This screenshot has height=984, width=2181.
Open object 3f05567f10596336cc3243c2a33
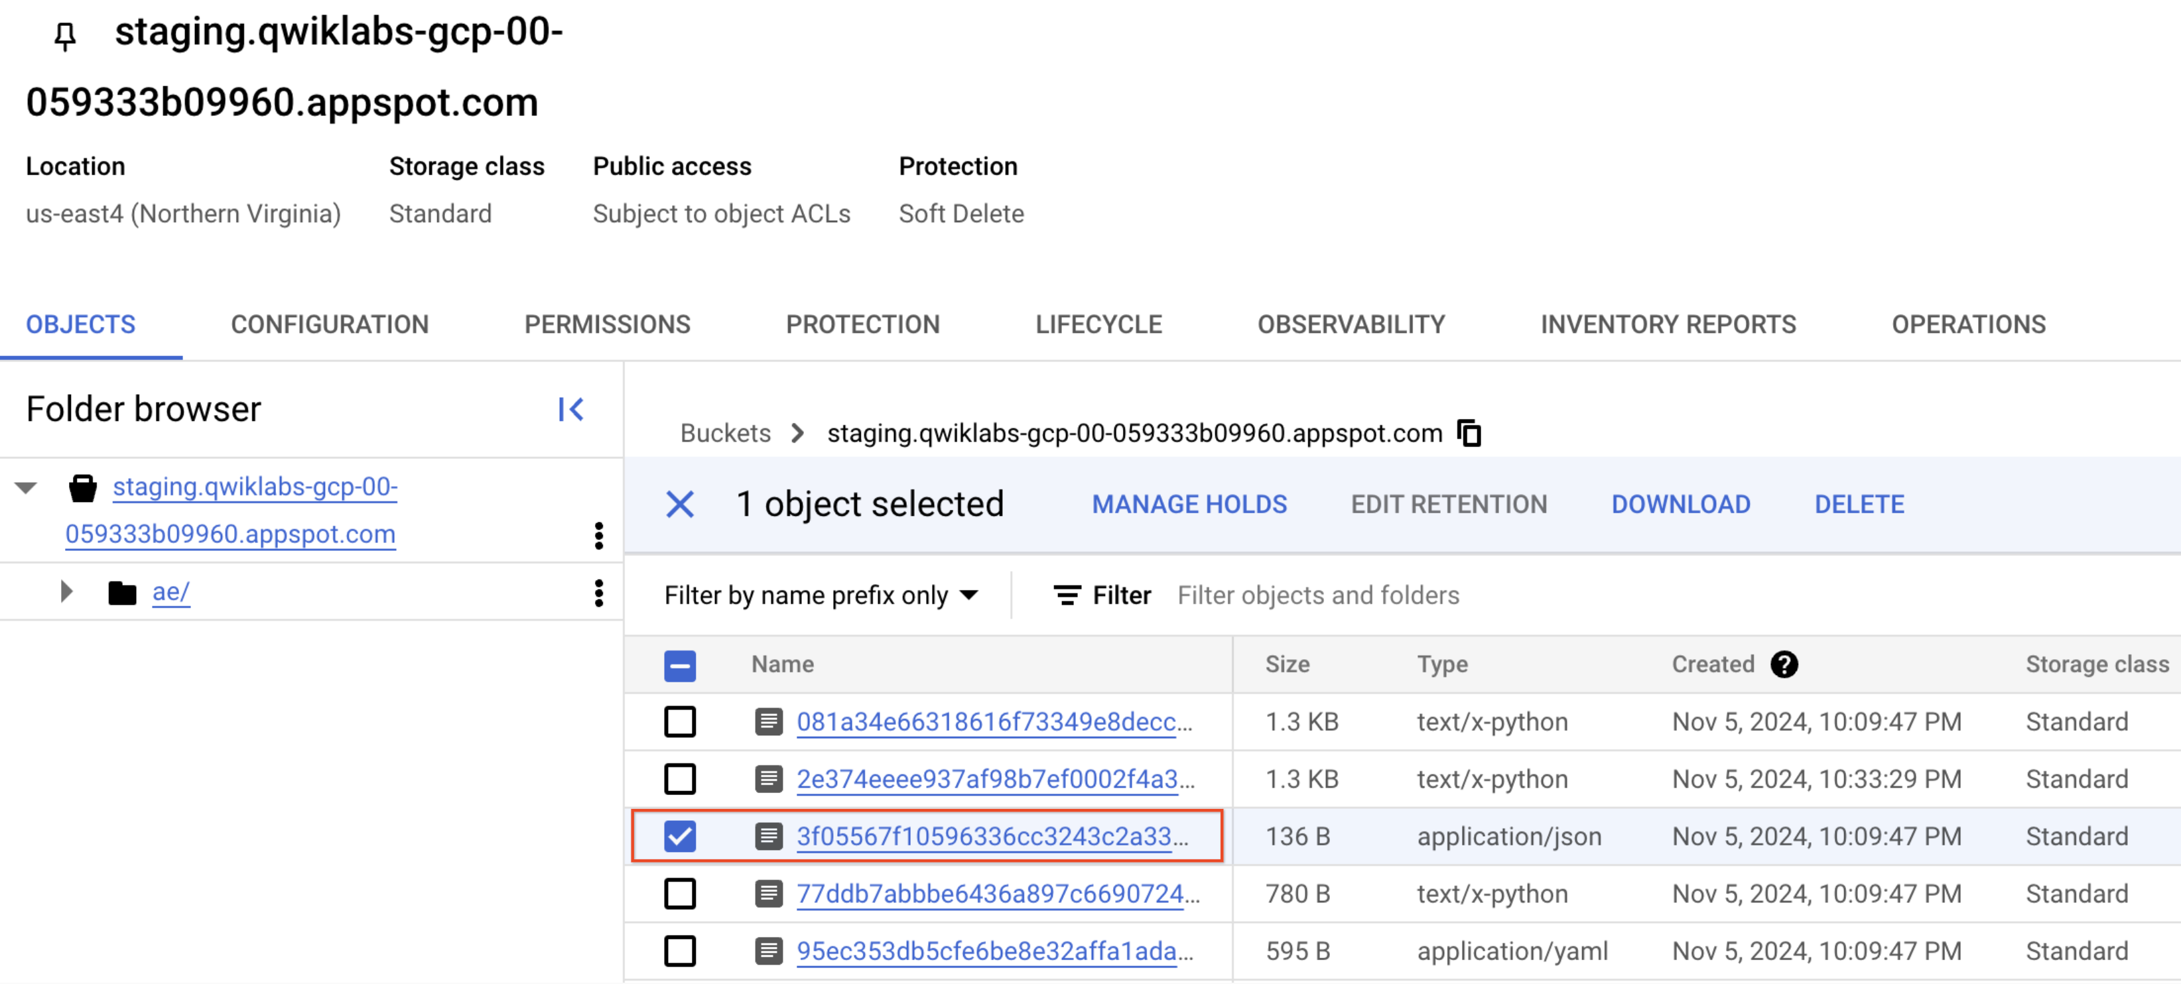[992, 837]
